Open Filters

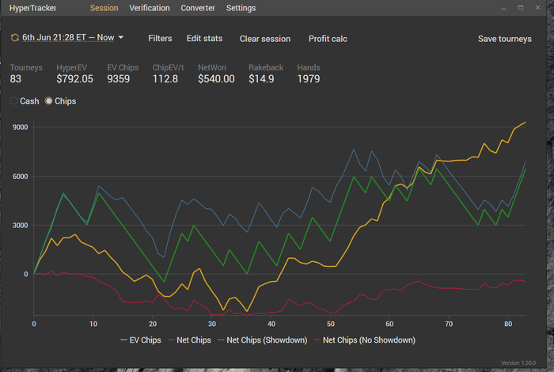click(x=160, y=38)
